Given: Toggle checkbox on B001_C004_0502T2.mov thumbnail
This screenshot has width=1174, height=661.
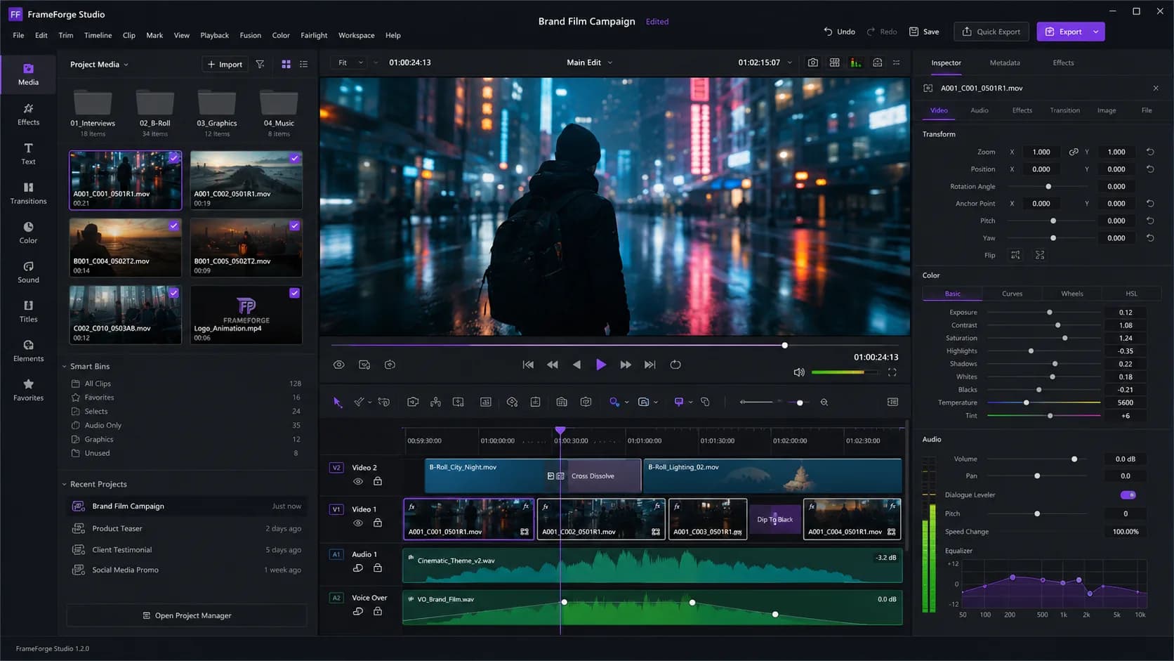Looking at the screenshot, I should (174, 225).
